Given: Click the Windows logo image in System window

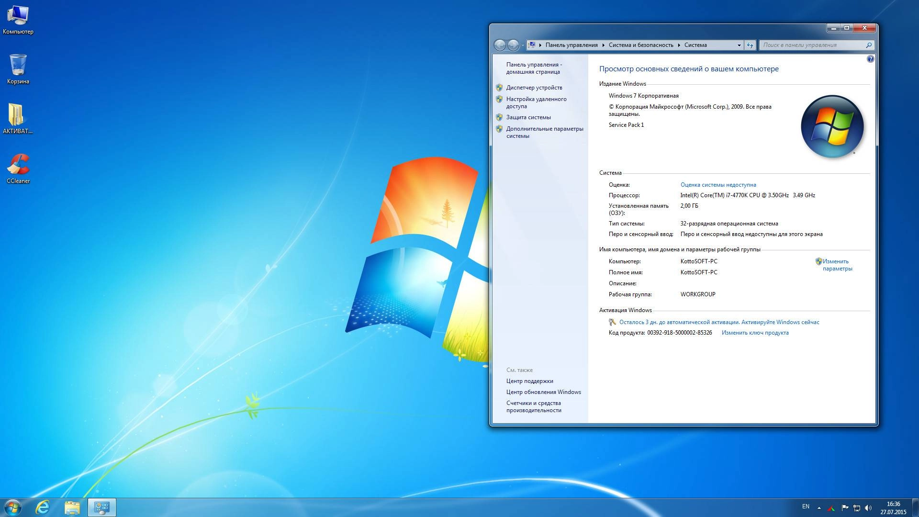Looking at the screenshot, I should click(832, 126).
